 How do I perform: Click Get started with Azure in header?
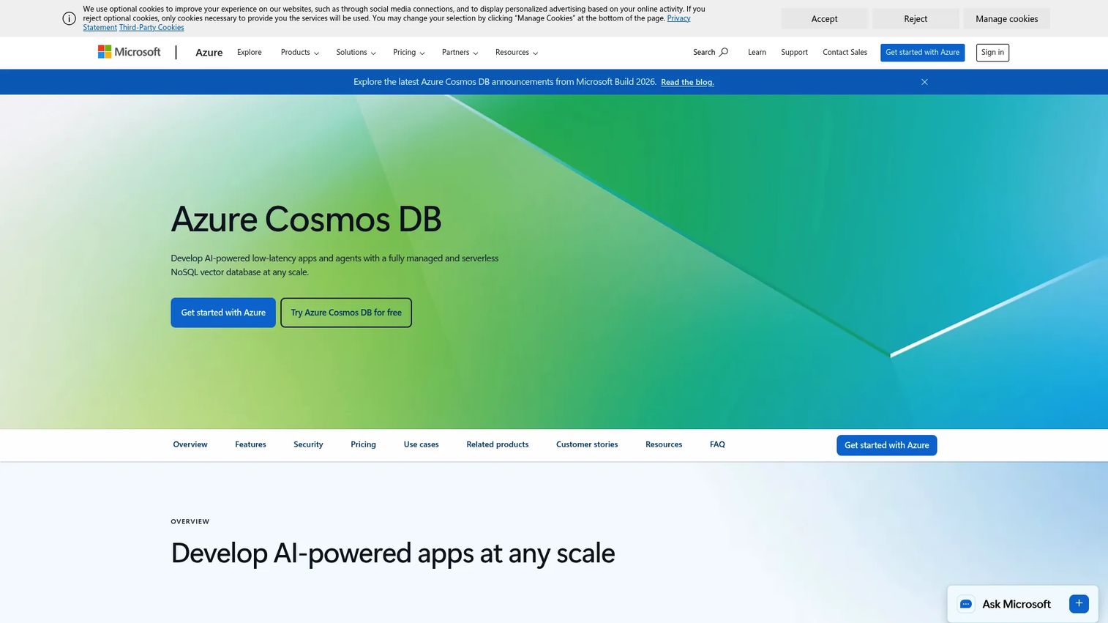click(x=922, y=53)
